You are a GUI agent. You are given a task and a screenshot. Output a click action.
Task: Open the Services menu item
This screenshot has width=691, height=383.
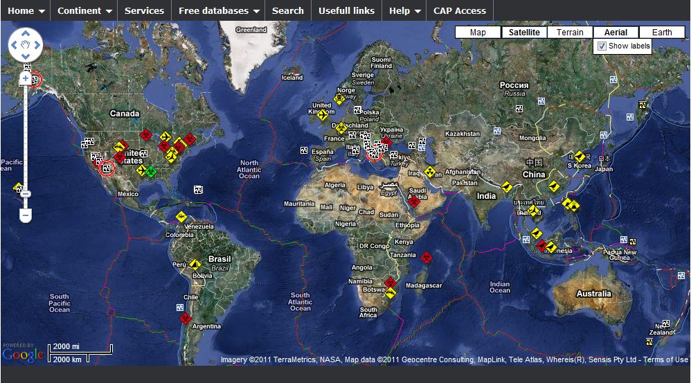pos(144,10)
